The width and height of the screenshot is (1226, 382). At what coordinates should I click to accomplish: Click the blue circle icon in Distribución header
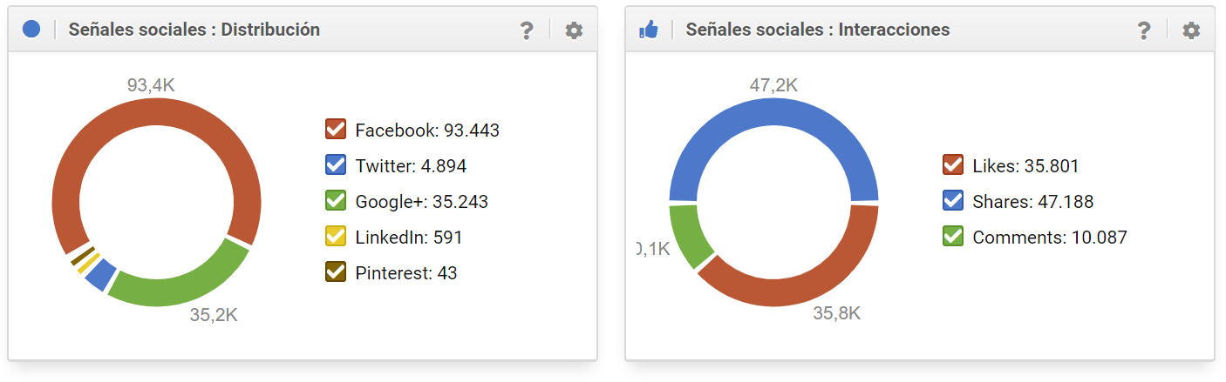[x=31, y=30]
